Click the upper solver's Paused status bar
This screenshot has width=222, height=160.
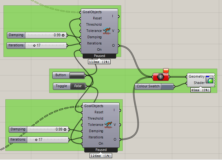point(100,56)
